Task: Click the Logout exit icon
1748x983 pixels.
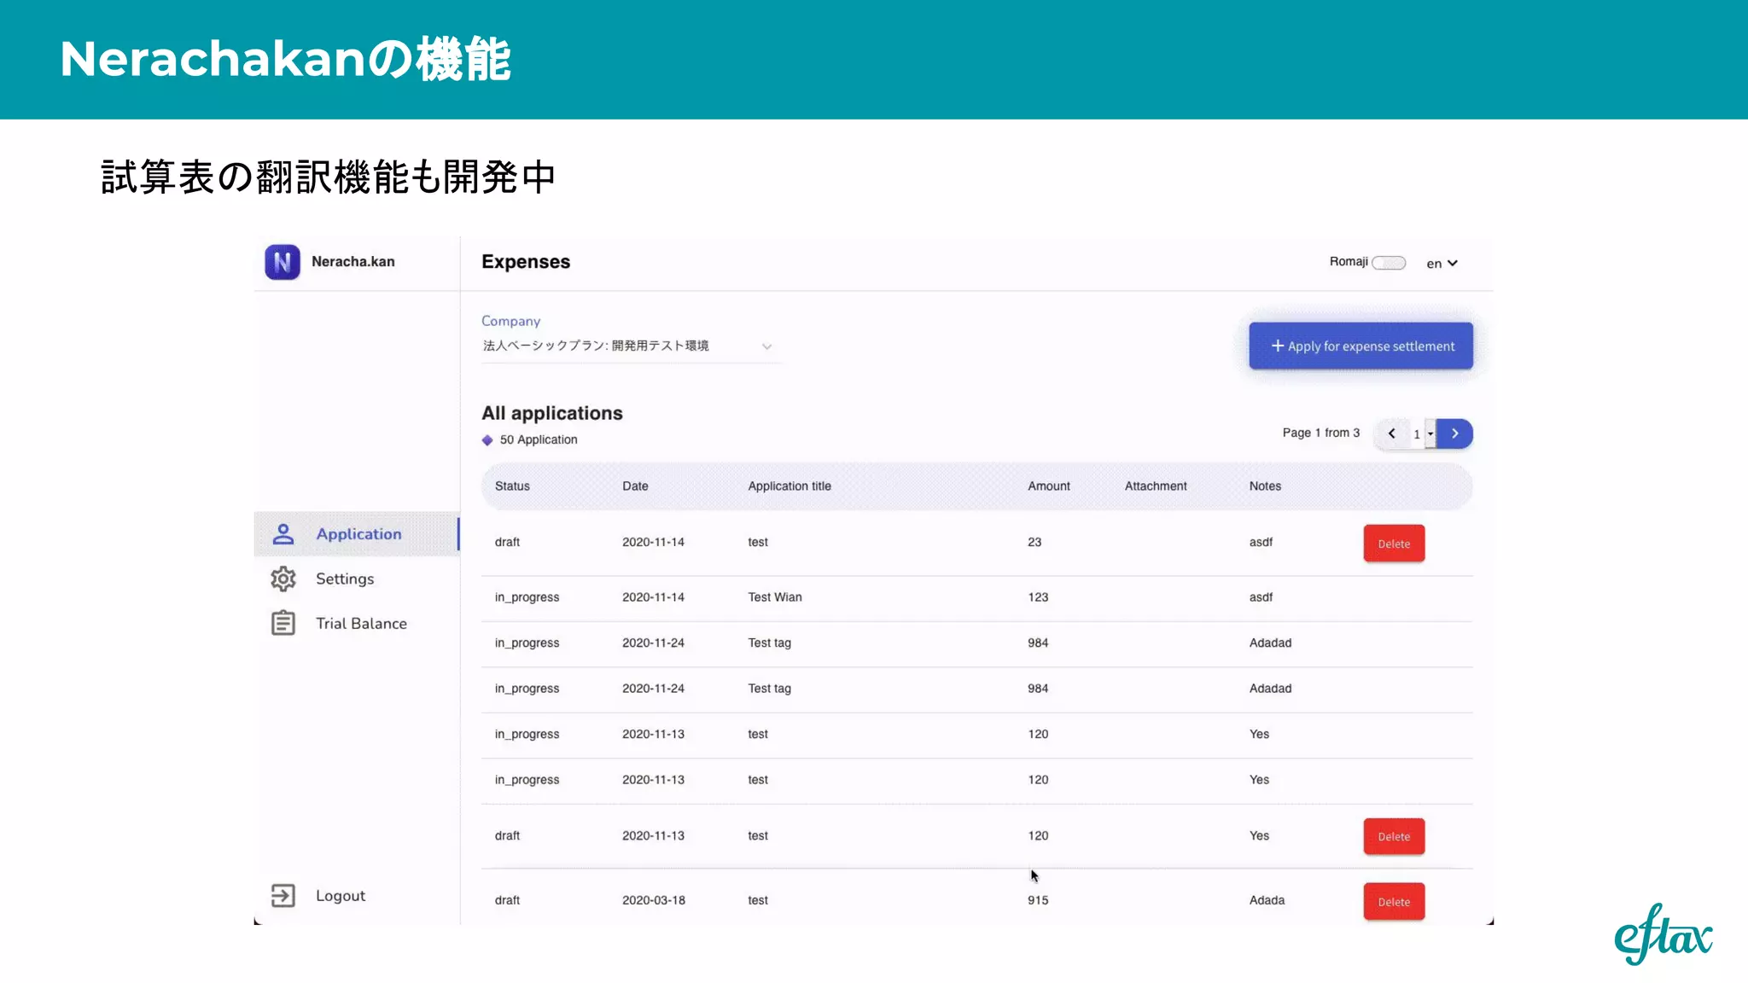Action: pos(283,895)
